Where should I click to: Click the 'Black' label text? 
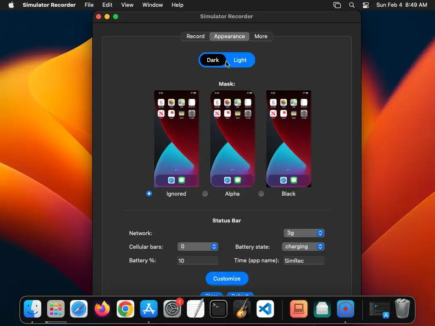288,194
